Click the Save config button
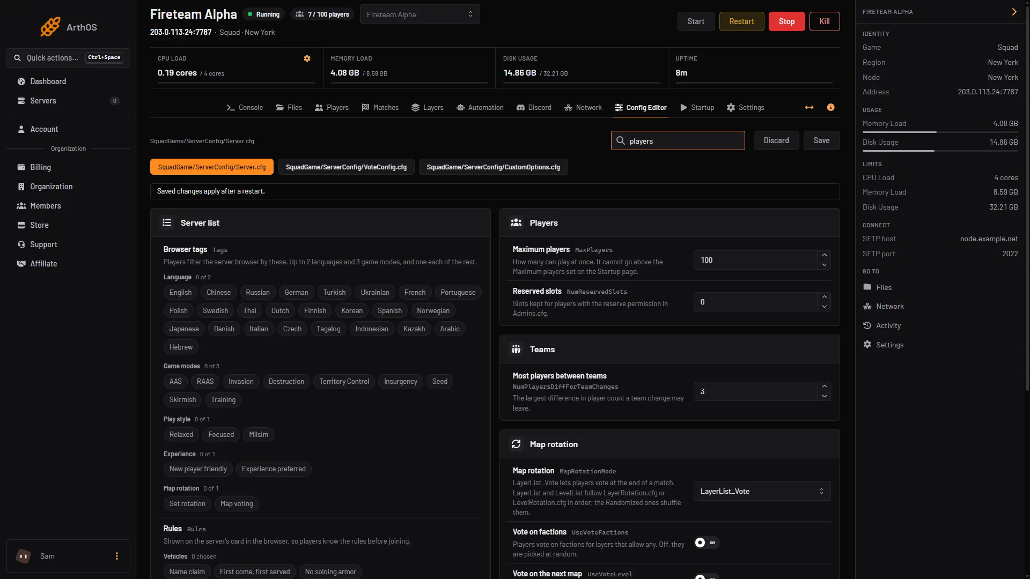 (x=821, y=140)
